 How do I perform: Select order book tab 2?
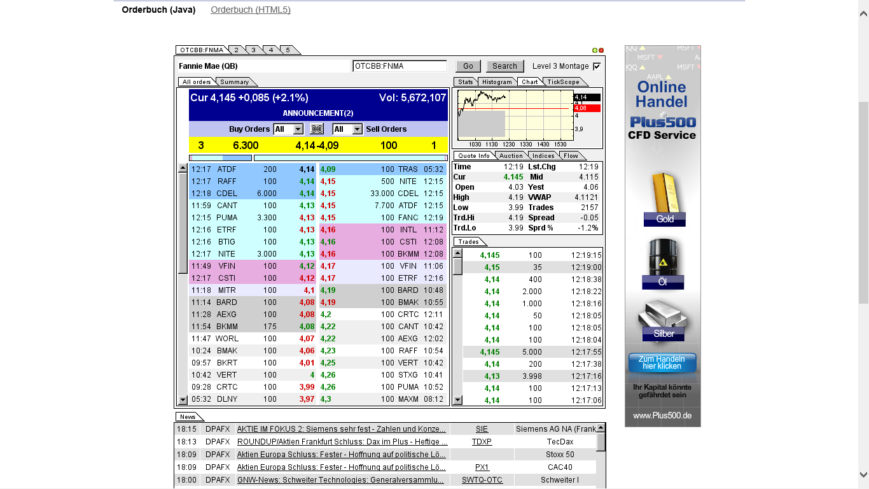(236, 49)
